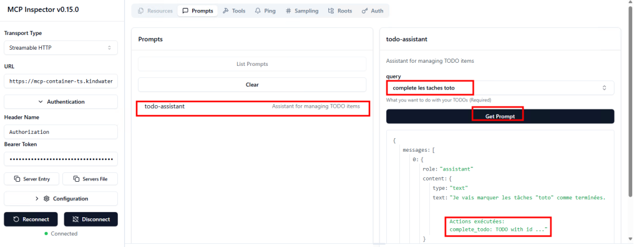Click the Reconnect button
Screen dimensions: 639x247
coord(31,219)
